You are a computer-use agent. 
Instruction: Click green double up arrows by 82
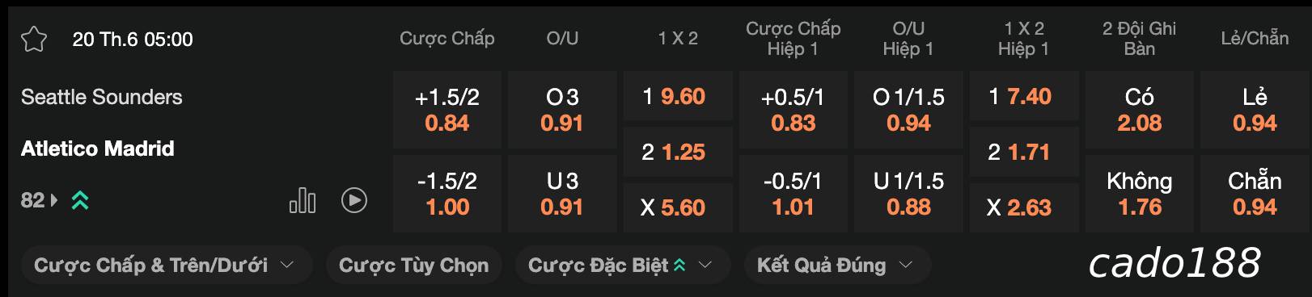click(x=80, y=200)
